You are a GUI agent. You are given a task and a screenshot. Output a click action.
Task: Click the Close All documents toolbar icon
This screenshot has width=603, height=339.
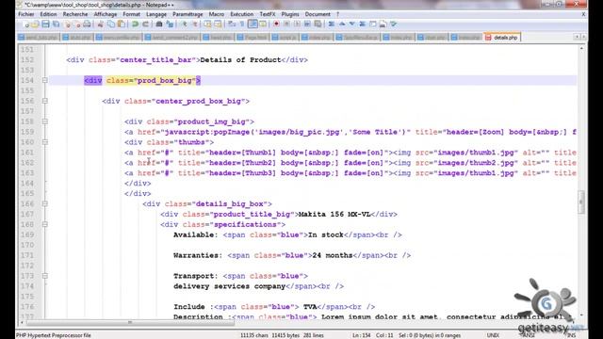coord(77,24)
